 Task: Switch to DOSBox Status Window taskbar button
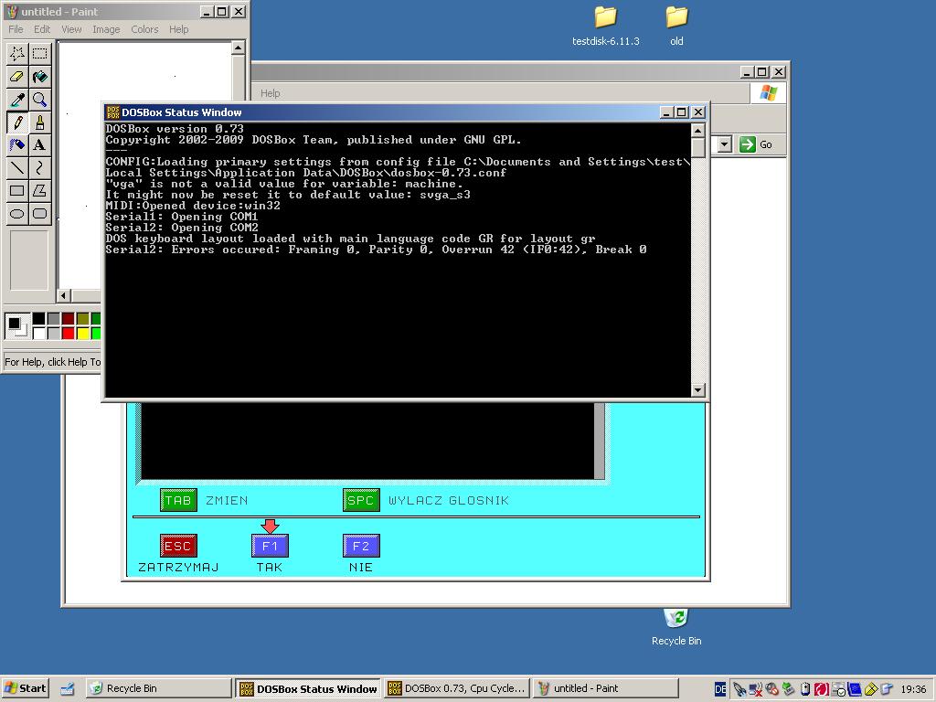coord(309,688)
